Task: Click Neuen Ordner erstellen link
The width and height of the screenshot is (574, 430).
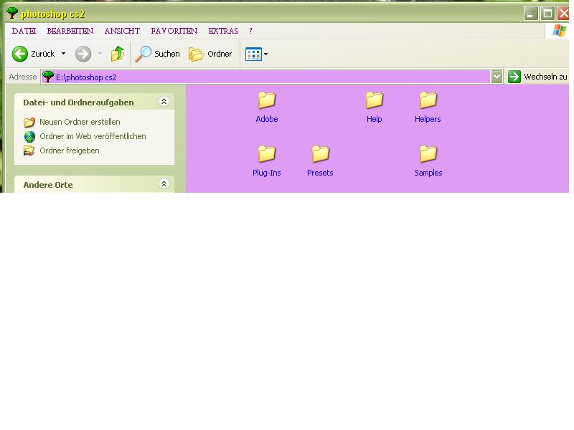Action: (x=80, y=122)
